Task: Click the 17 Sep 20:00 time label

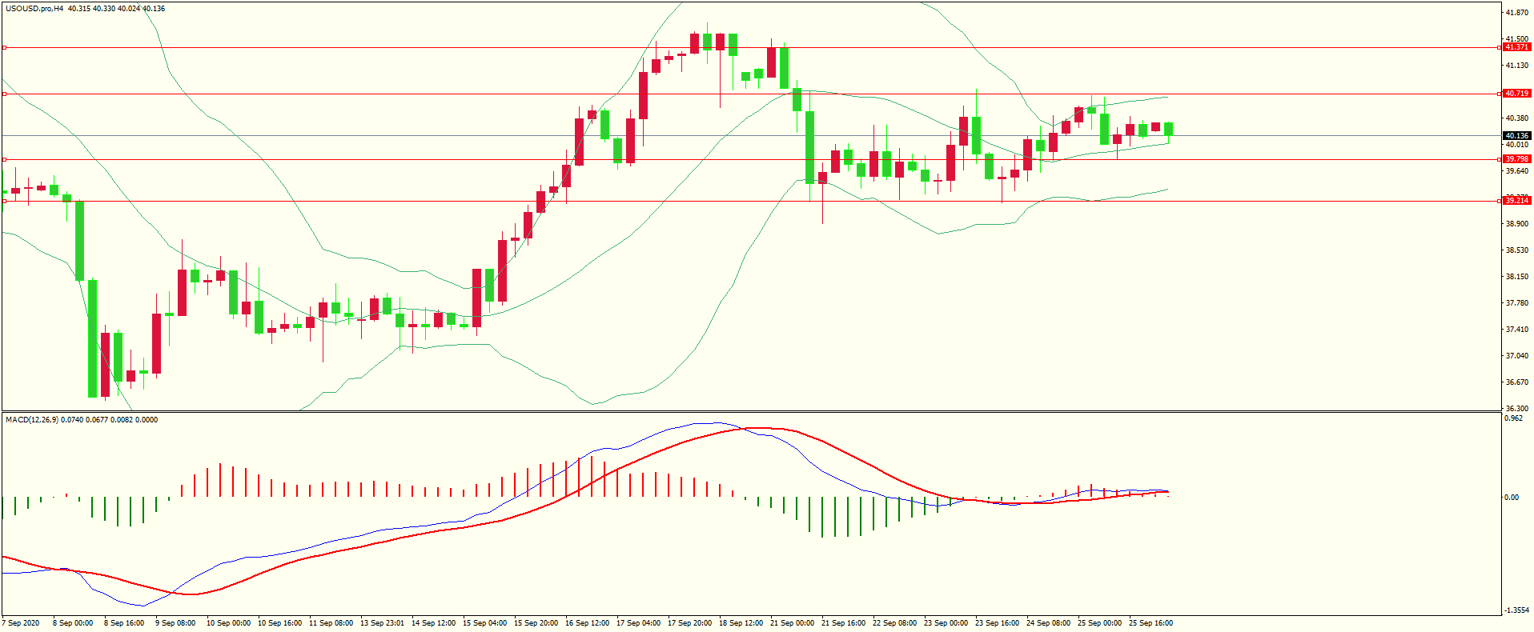Action: [689, 623]
